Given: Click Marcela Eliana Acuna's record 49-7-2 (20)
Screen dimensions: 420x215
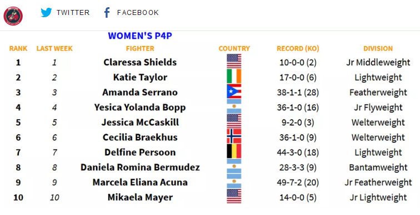Looking at the screenshot, I should click(x=298, y=182).
